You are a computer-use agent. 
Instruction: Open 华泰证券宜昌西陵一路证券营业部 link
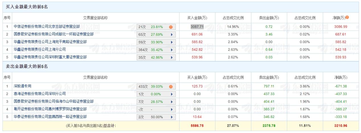pos(50,117)
